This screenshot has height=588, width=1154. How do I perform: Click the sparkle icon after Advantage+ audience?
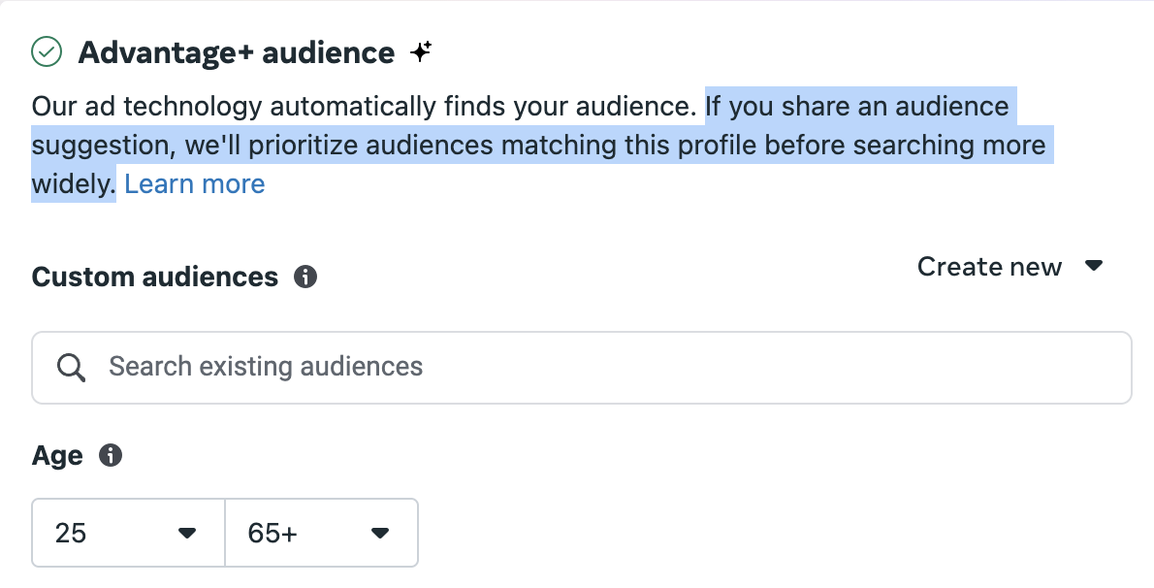point(421,51)
